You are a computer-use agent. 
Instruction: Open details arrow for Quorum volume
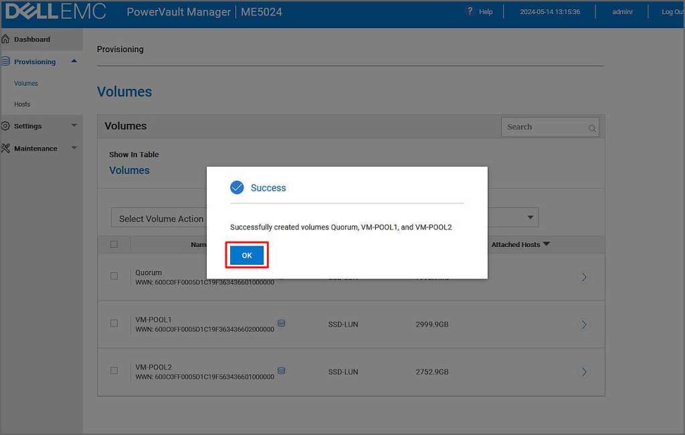(583, 277)
